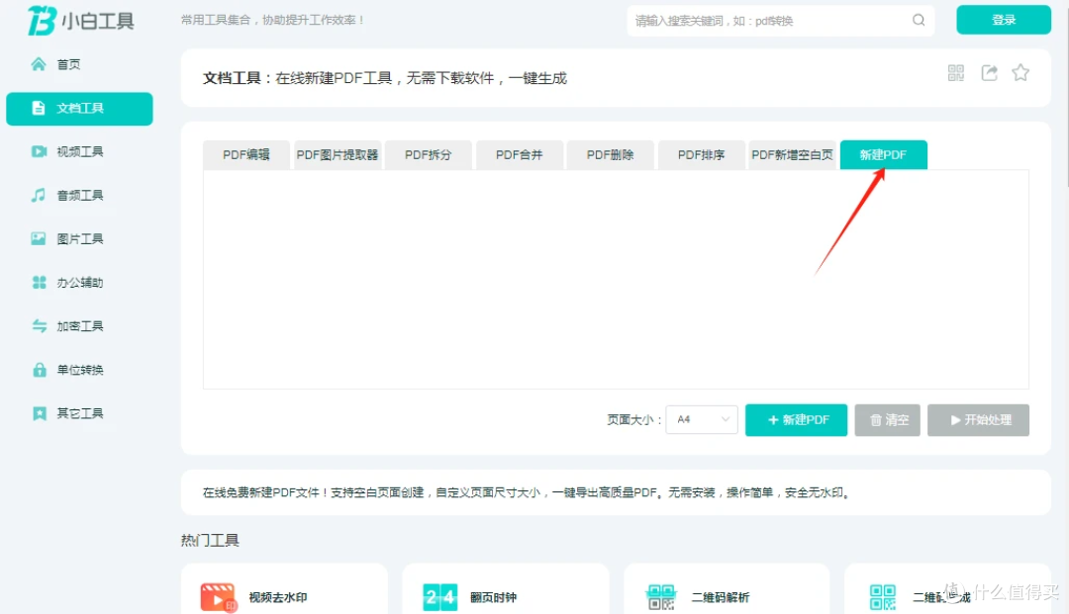Click the 小白工具 logo icon
The width and height of the screenshot is (1069, 614).
[41, 21]
